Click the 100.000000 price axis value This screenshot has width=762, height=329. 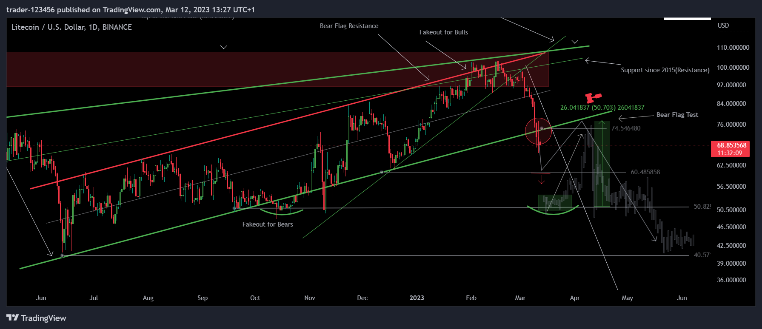(733, 68)
